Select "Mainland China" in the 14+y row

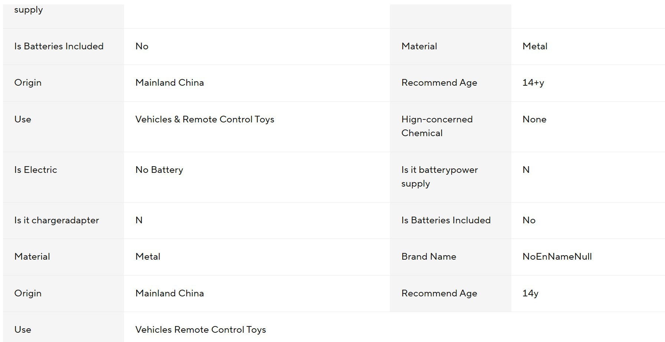tap(170, 83)
